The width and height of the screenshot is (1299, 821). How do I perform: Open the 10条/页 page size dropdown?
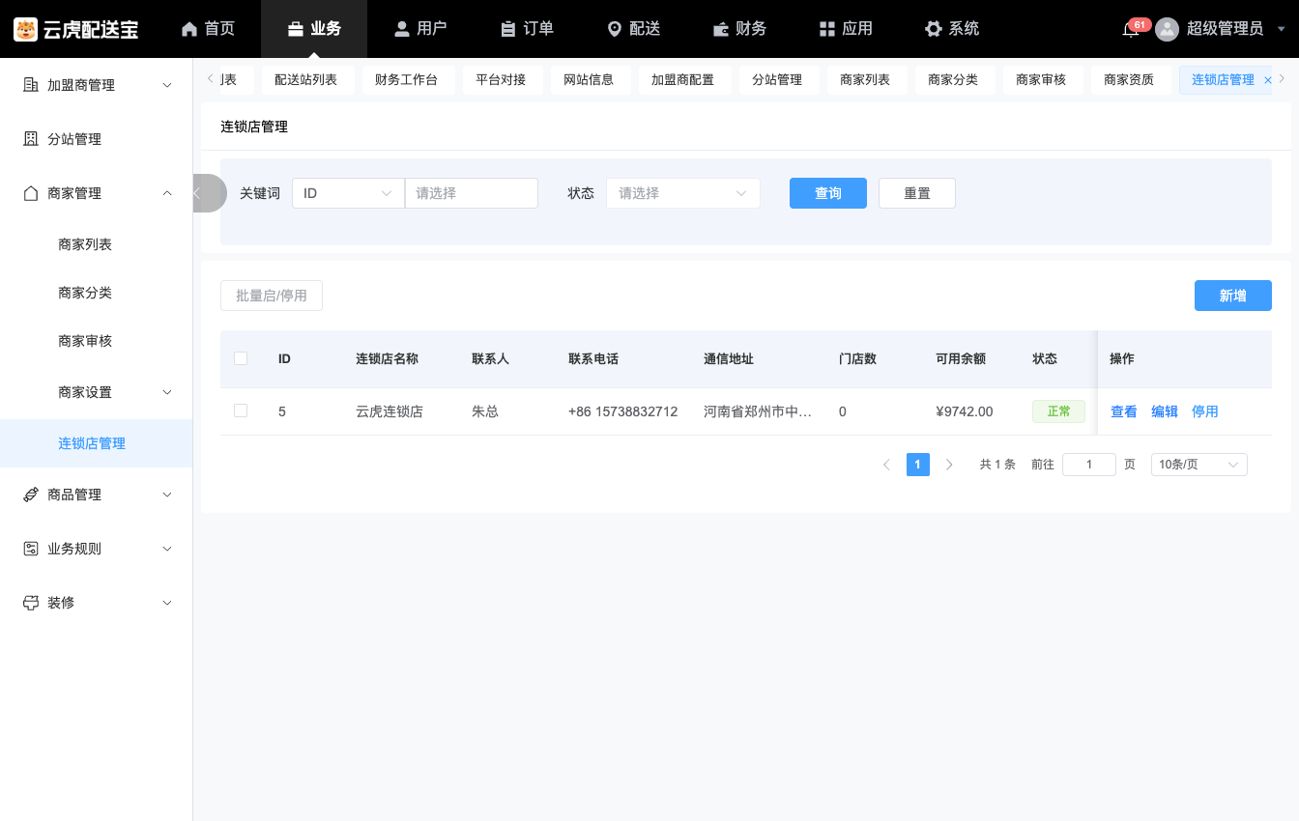click(1198, 465)
